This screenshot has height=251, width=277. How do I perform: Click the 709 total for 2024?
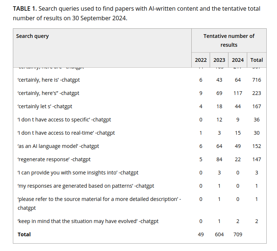238,234
